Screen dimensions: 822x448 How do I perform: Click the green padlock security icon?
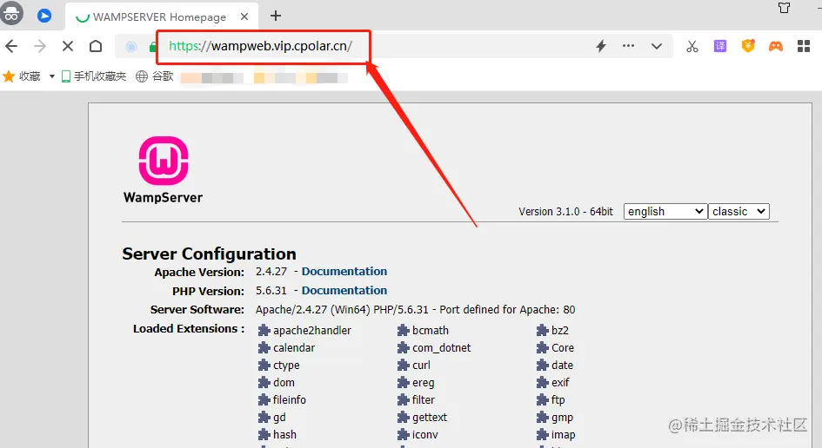(x=152, y=47)
